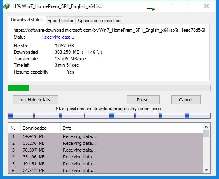Click the file size value 3.092 GB

(65, 46)
